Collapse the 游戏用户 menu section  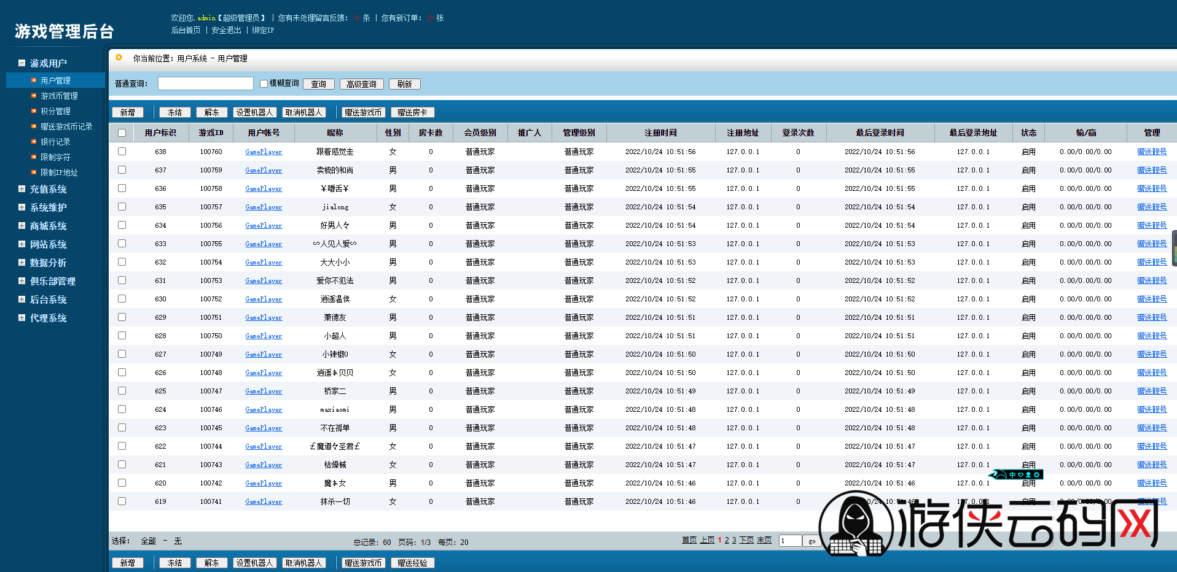point(22,63)
